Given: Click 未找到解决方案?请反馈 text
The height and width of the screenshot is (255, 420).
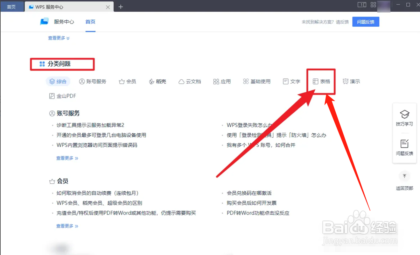Looking at the screenshot, I should tap(325, 22).
